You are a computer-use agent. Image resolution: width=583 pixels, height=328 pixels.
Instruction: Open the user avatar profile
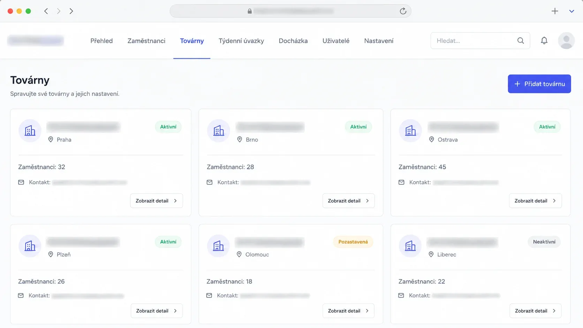tap(566, 41)
